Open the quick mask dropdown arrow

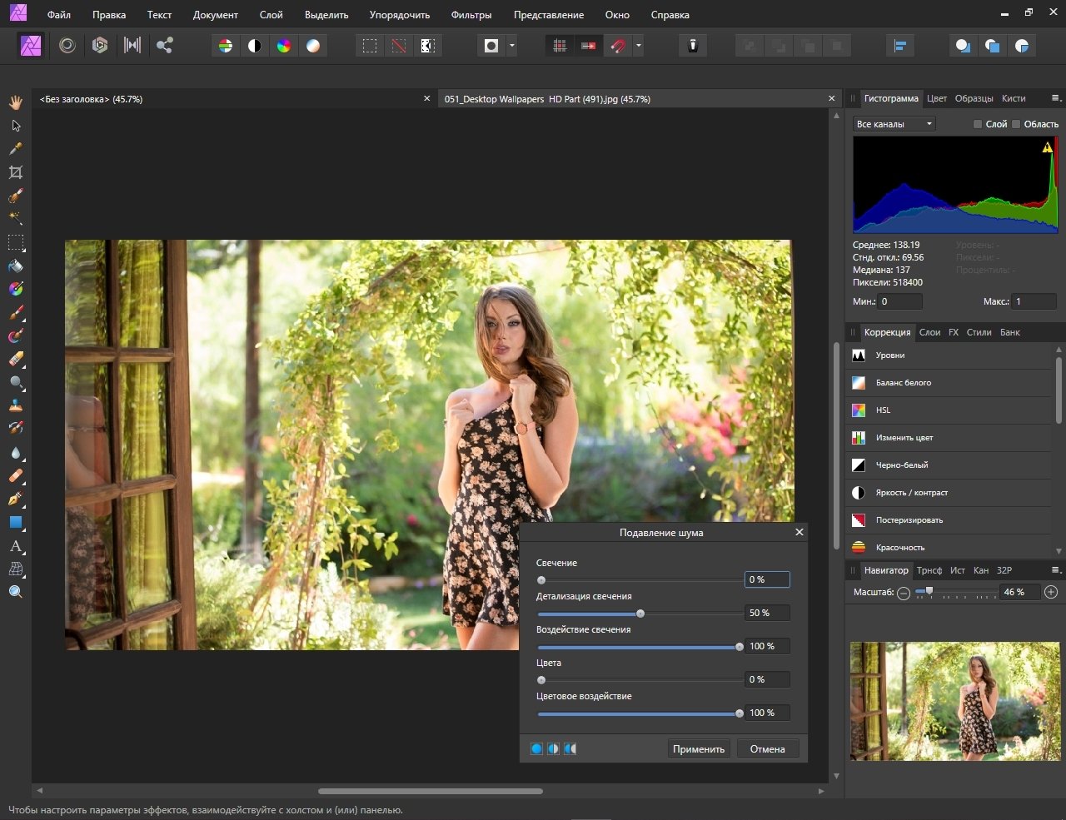click(x=511, y=46)
